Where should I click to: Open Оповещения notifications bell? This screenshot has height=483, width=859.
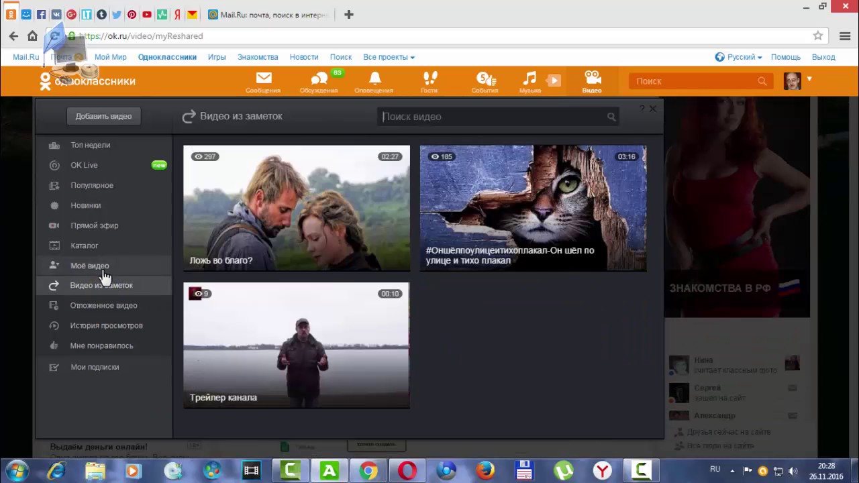[374, 82]
